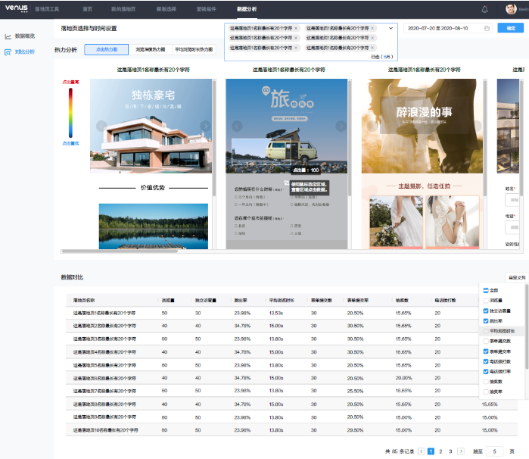Click the 数据概览 chart icon in sidebar

(x=8, y=36)
